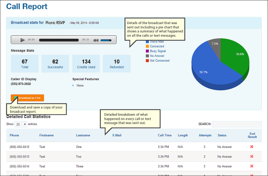Click the red X for Test Three
Screen dimensions: 268x176
coord(251,166)
